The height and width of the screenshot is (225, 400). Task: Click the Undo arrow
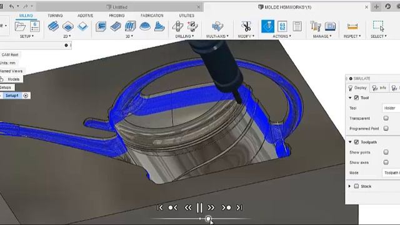coord(12,6)
